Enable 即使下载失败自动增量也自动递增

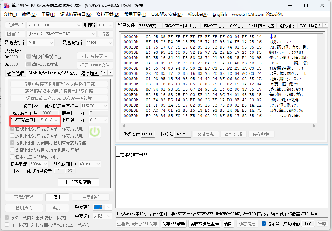click(13, 150)
